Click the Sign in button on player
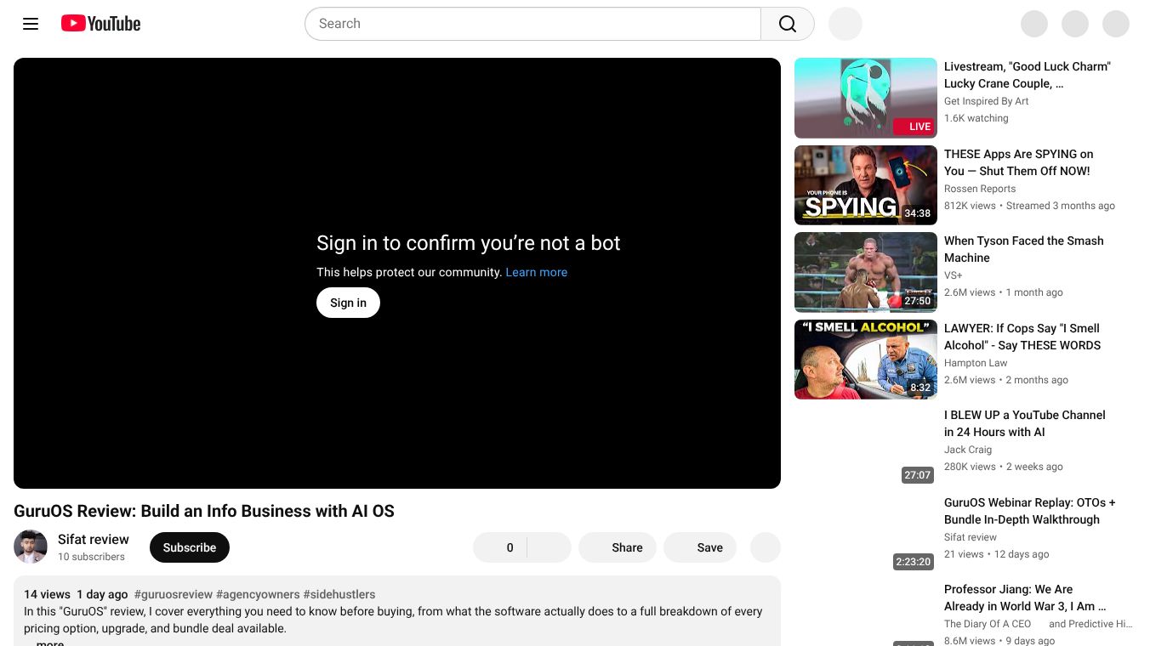The width and height of the screenshot is (1150, 646). (348, 303)
